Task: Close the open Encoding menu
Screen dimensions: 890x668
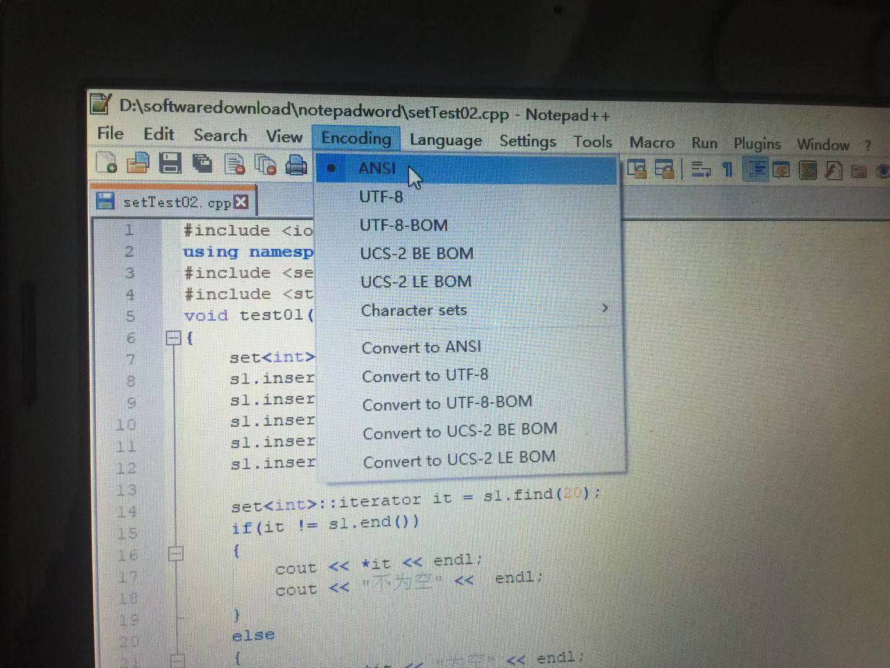Action: pos(357,138)
